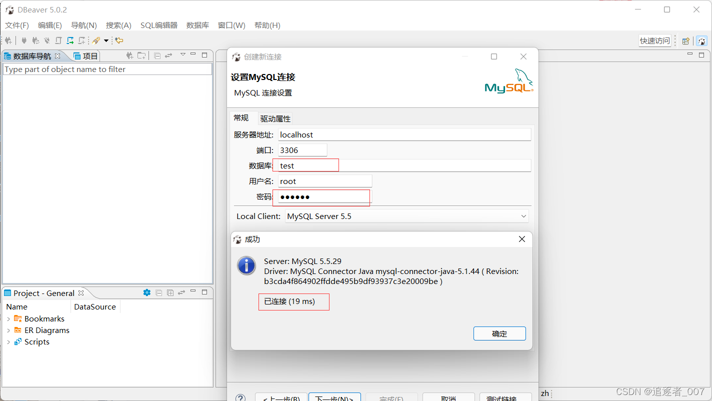Toggle link with editor in Project panel

[x=181, y=292]
